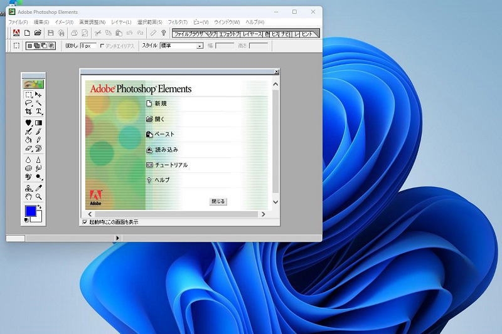Select the Magic Wand tool
This screenshot has width=502, height=334.
[39, 103]
